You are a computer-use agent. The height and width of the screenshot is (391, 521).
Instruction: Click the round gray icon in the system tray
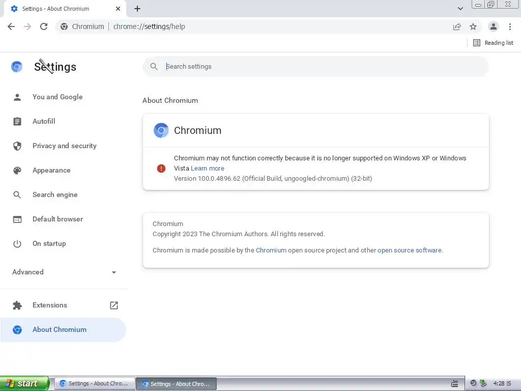(474, 383)
